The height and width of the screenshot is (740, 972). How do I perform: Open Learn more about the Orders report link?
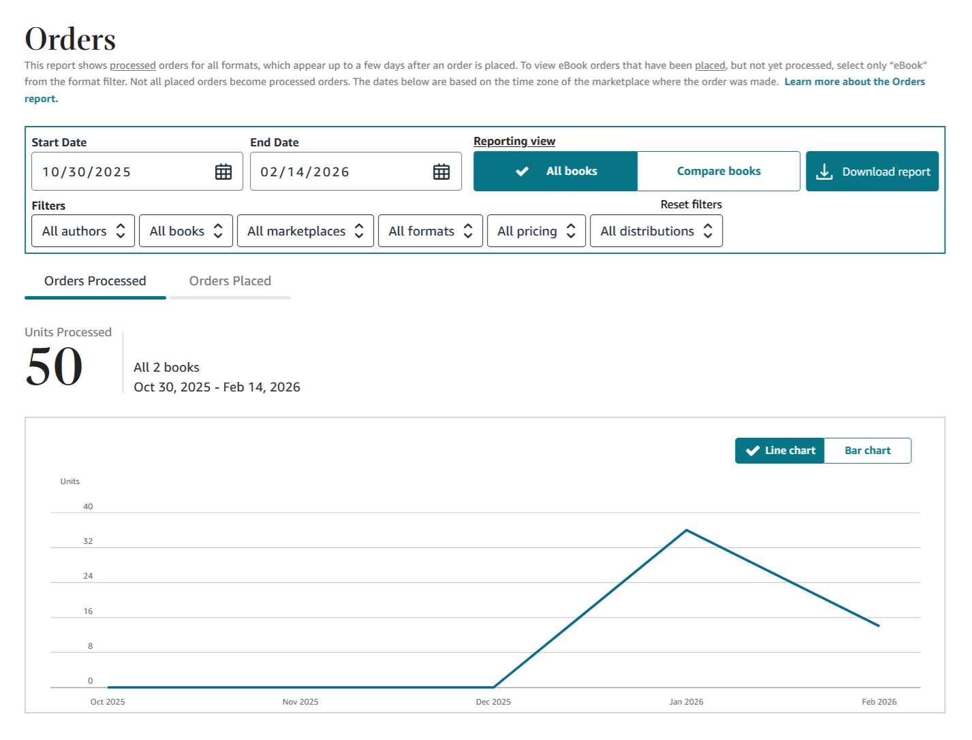coord(854,82)
